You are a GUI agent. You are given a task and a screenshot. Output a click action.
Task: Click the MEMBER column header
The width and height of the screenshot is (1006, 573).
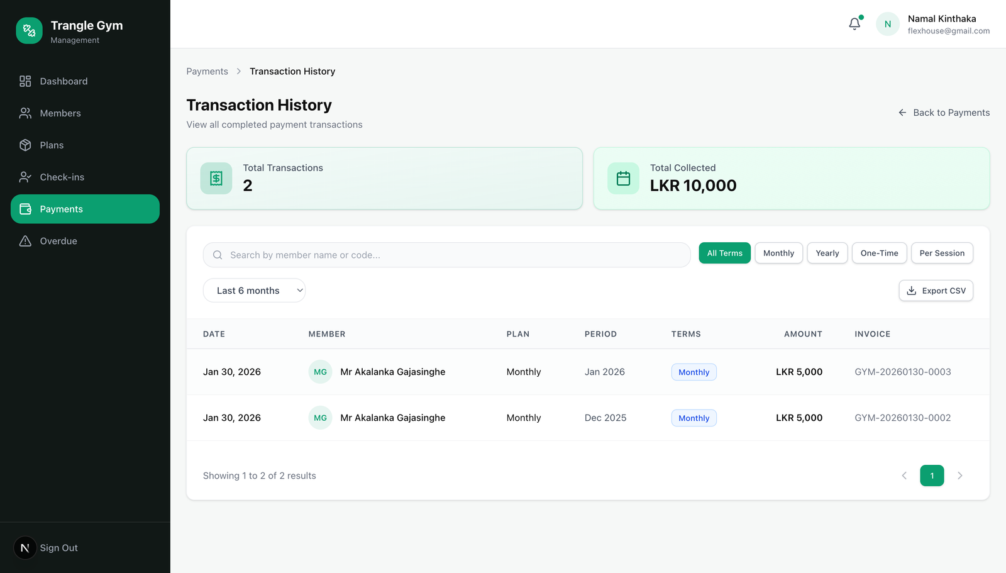(x=327, y=334)
